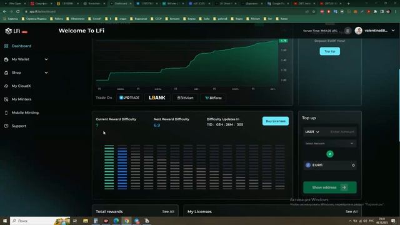Click the Show address button
The image size is (400, 225).
point(330,187)
